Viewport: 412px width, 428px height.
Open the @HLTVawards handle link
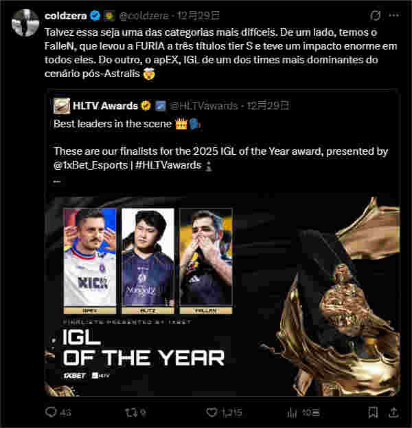tap(204, 106)
